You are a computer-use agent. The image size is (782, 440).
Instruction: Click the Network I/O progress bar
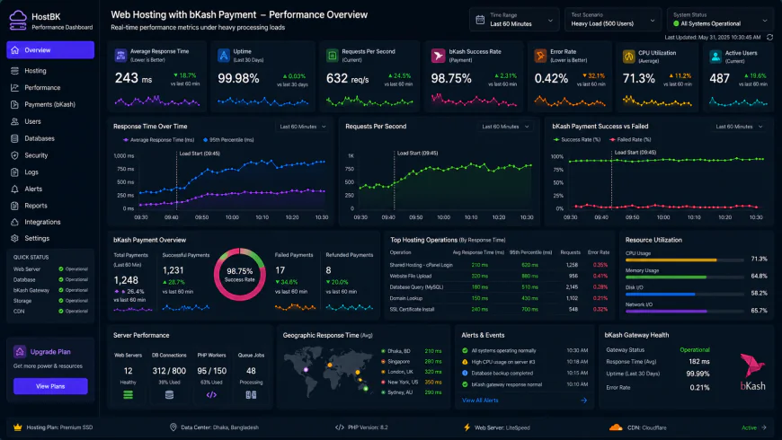(x=685, y=312)
